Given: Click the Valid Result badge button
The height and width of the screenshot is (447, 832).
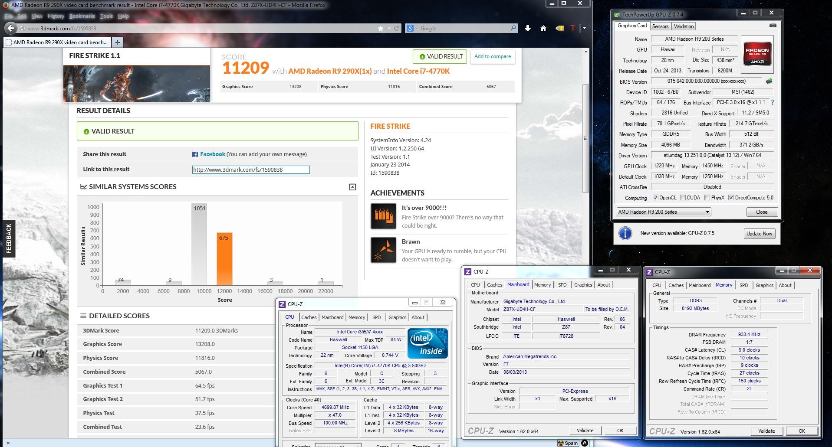Looking at the screenshot, I should 440,56.
